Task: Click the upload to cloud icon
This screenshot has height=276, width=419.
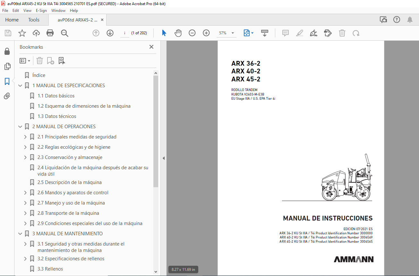Action: tap(36, 33)
